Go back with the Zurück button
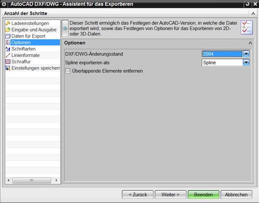Viewport: 259px width, 203px height. [x=137, y=195]
